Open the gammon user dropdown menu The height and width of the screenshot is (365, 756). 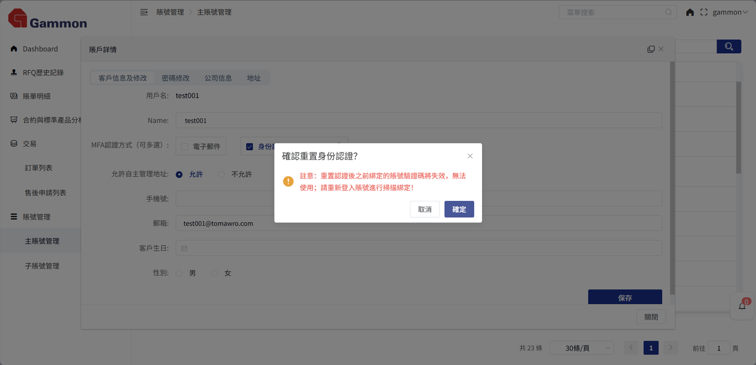[730, 12]
